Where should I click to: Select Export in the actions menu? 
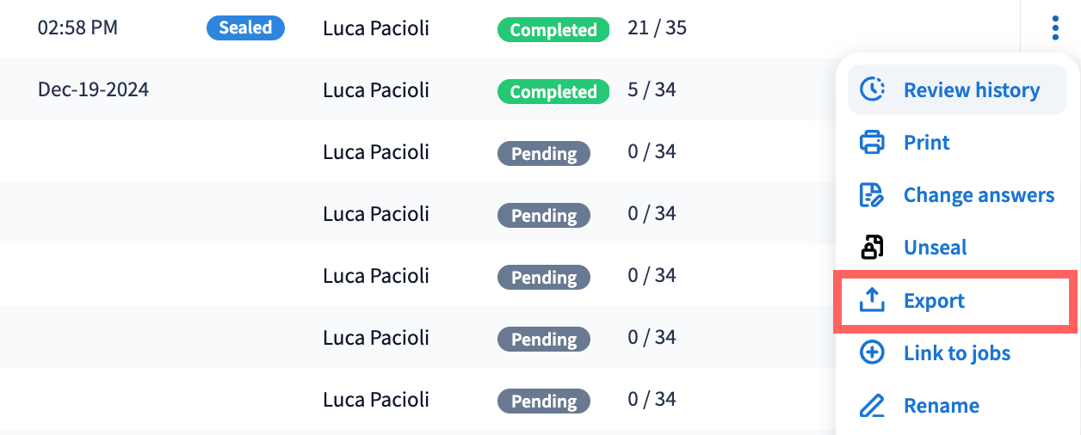pos(934,301)
